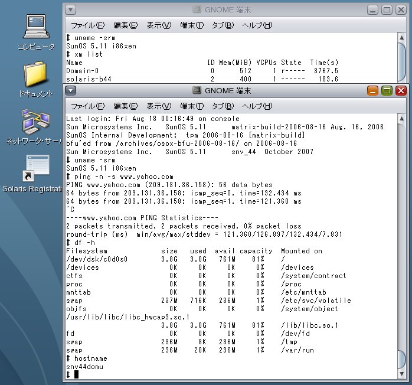This screenshot has height=385, width=412.
Task: Click the ネットワーク・サーバ desktop icon
Action: tap(33, 122)
